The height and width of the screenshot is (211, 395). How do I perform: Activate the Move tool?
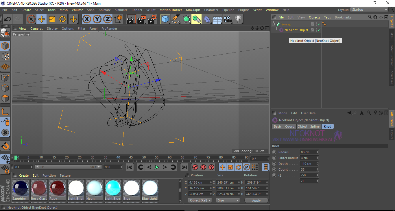click(x=42, y=19)
